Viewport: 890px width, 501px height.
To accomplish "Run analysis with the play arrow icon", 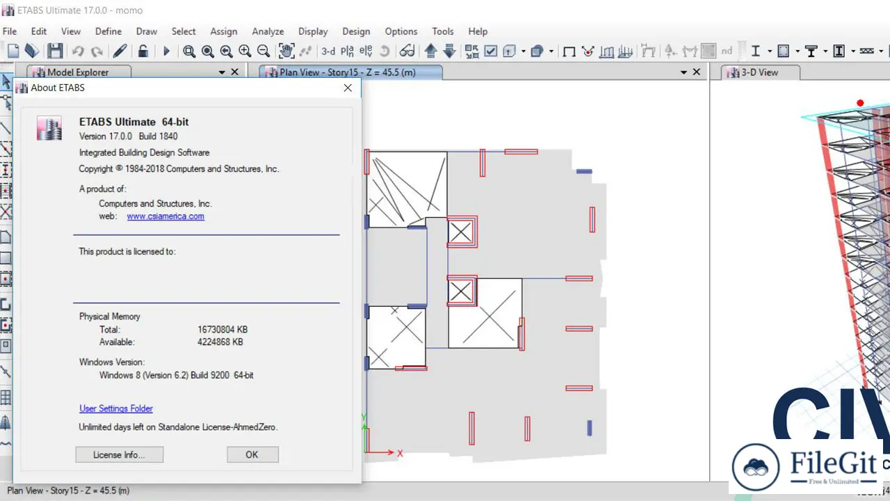I will click(166, 51).
